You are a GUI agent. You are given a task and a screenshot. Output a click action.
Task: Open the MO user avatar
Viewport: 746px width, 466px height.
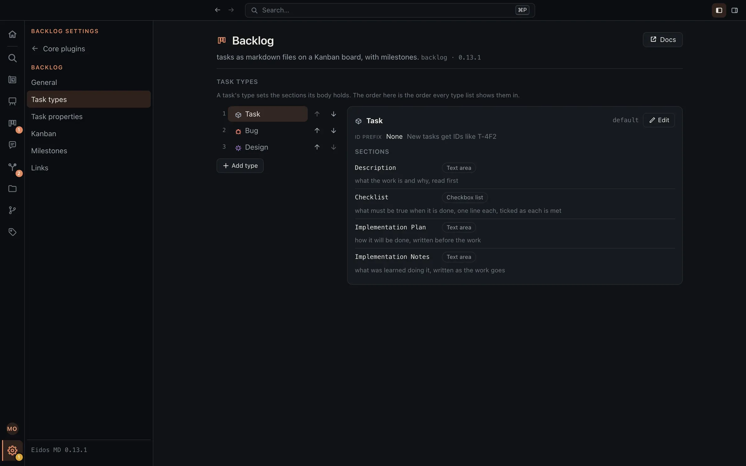point(12,429)
